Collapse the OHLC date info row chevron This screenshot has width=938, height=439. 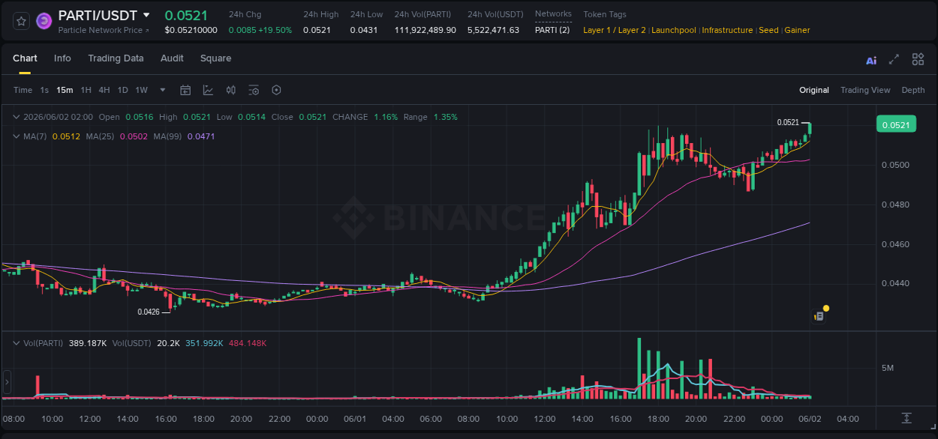pos(17,117)
